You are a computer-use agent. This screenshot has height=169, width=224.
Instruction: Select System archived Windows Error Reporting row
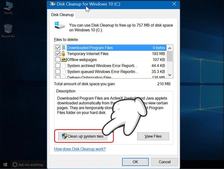pyautogui.click(x=110, y=65)
